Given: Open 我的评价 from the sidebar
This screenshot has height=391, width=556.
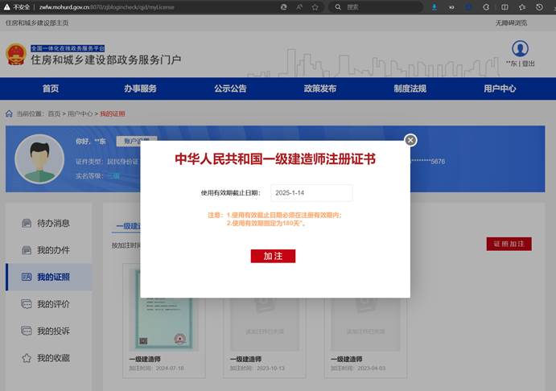Looking at the screenshot, I should point(53,304).
